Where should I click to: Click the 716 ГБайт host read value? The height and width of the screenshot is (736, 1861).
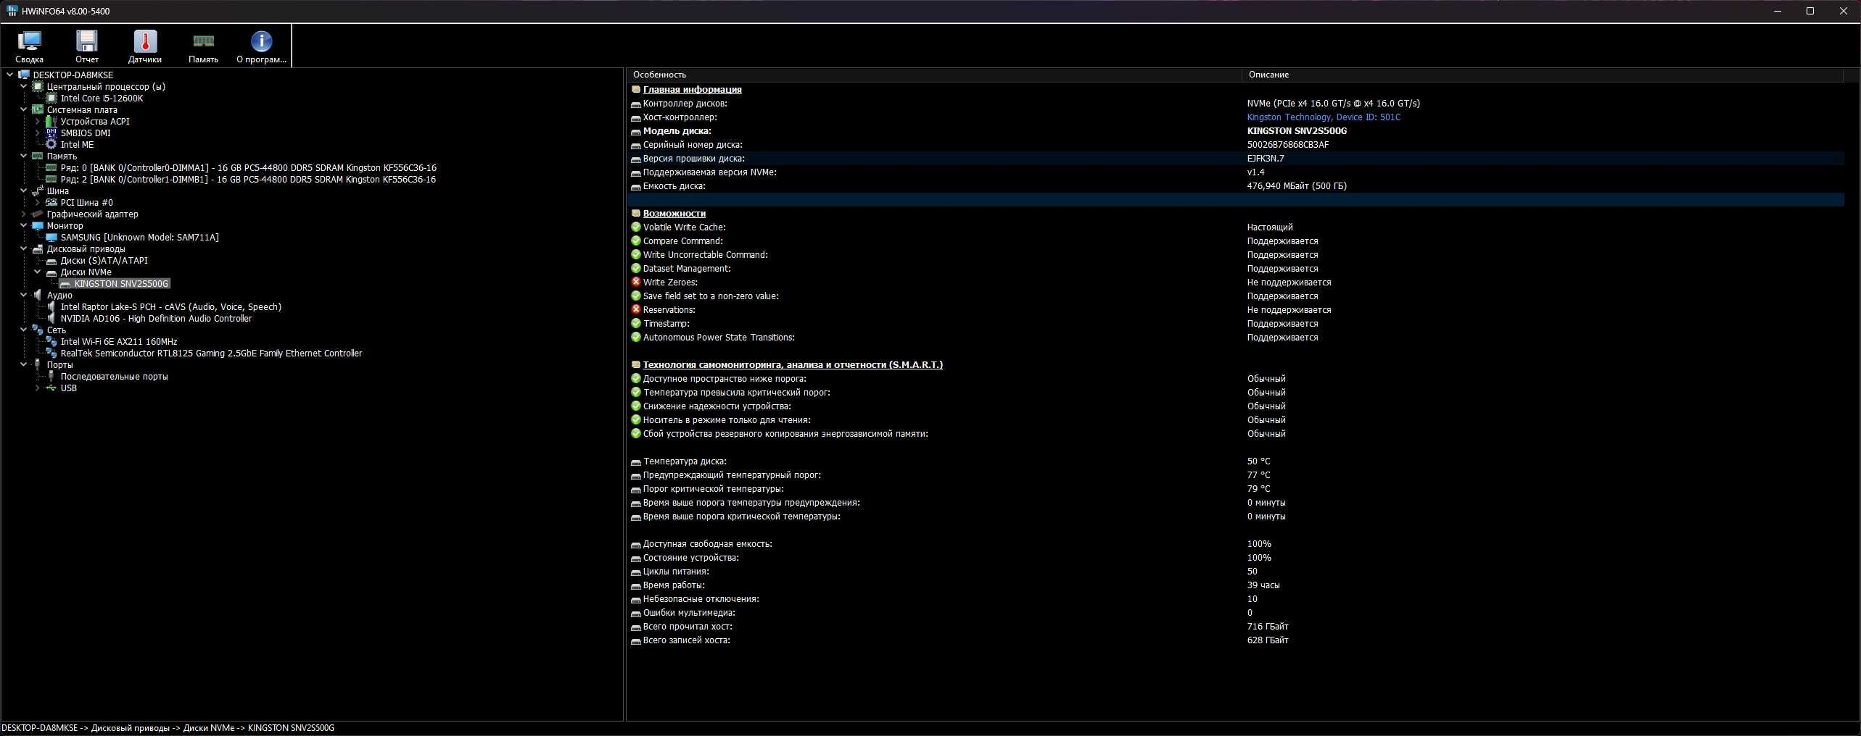coord(1268,626)
